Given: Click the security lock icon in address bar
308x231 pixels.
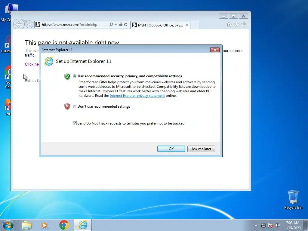Looking at the screenshot, I should click(121, 25).
